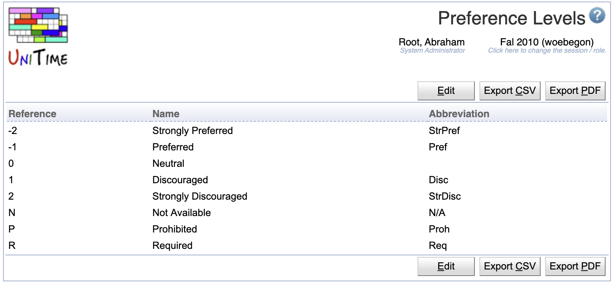Sort by the Reference column header
Viewport: 614px width, 284px height.
32,114
